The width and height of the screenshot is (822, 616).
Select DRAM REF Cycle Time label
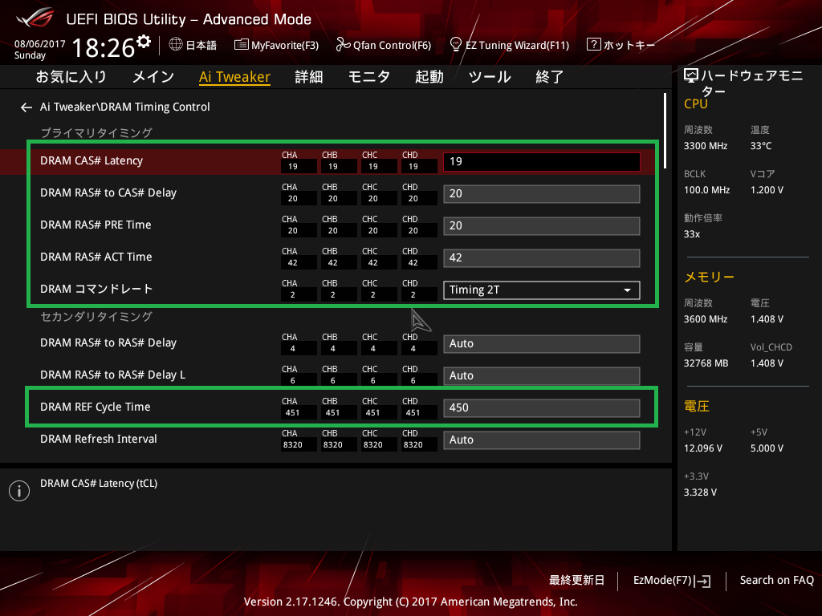(x=95, y=407)
